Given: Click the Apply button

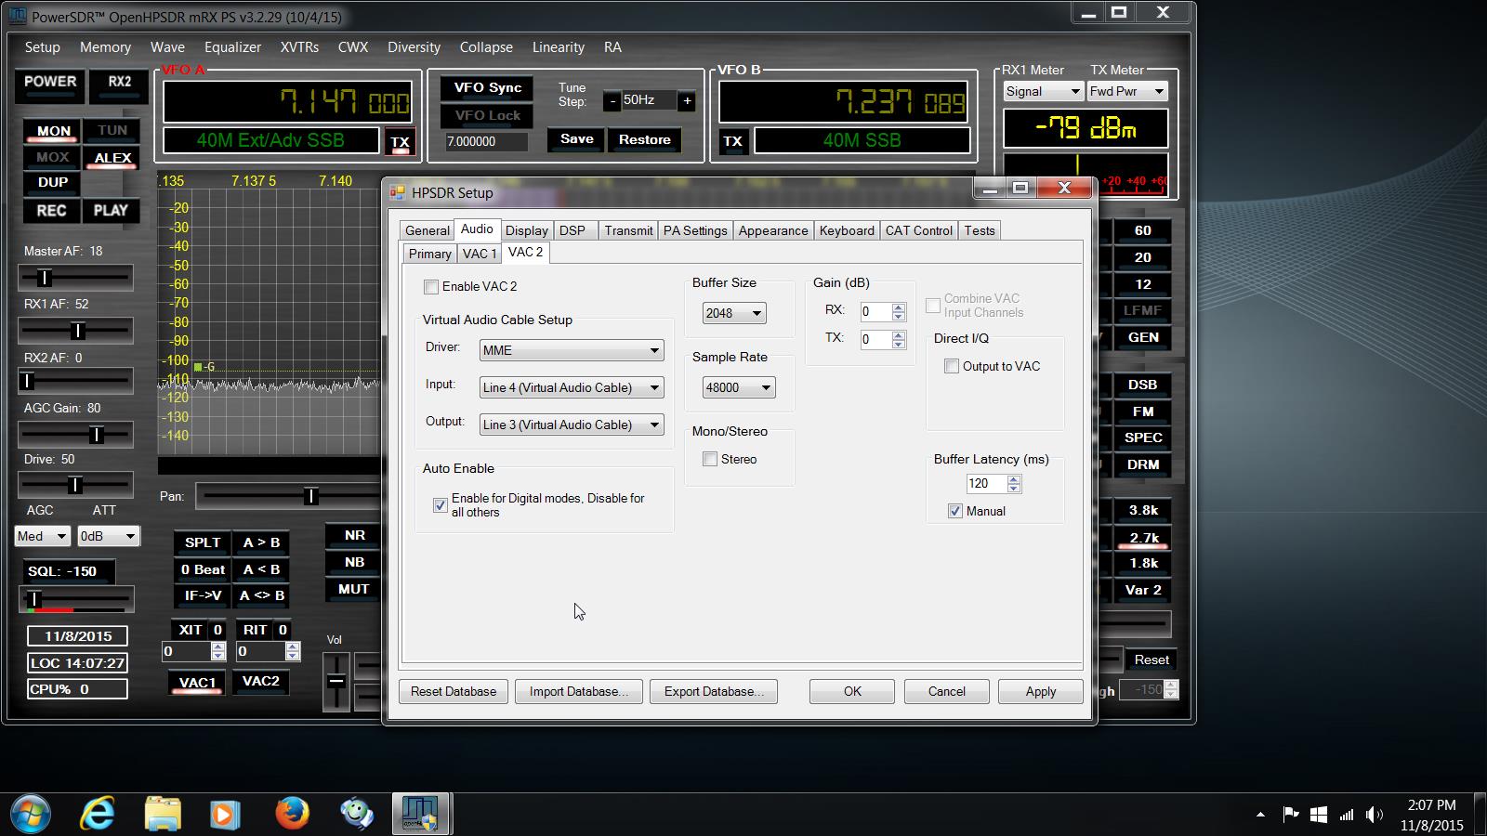Looking at the screenshot, I should [1041, 691].
